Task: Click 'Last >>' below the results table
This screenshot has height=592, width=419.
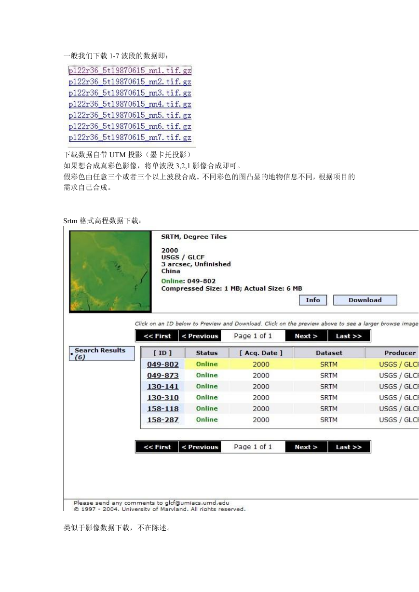Action: pyautogui.click(x=349, y=447)
